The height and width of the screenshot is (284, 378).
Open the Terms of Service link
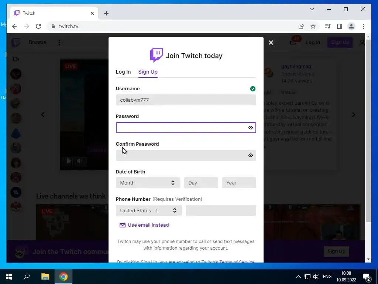237,261
